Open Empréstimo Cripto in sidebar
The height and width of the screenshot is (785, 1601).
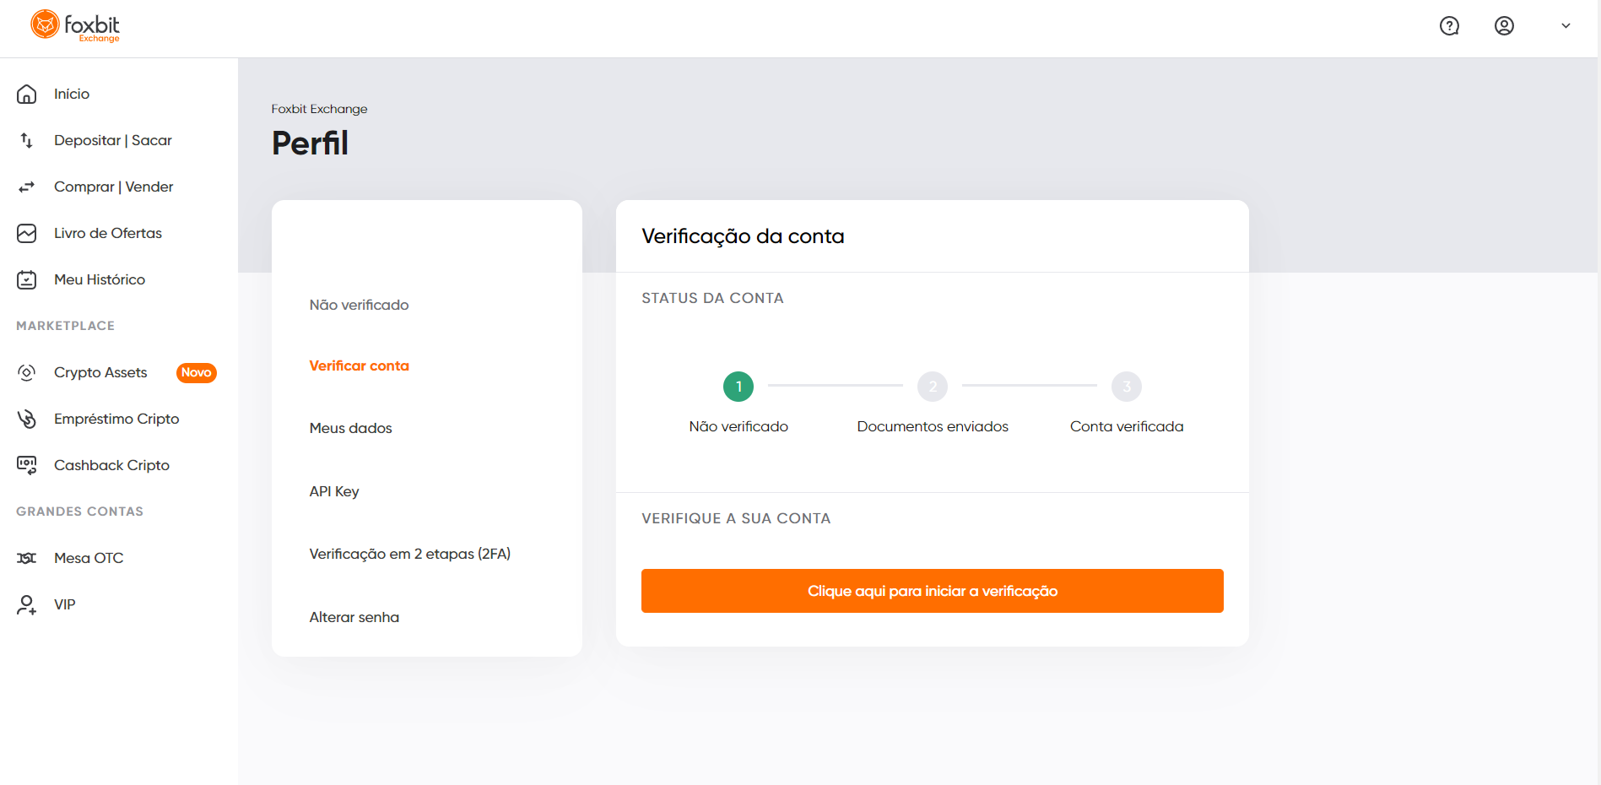pyautogui.click(x=116, y=419)
